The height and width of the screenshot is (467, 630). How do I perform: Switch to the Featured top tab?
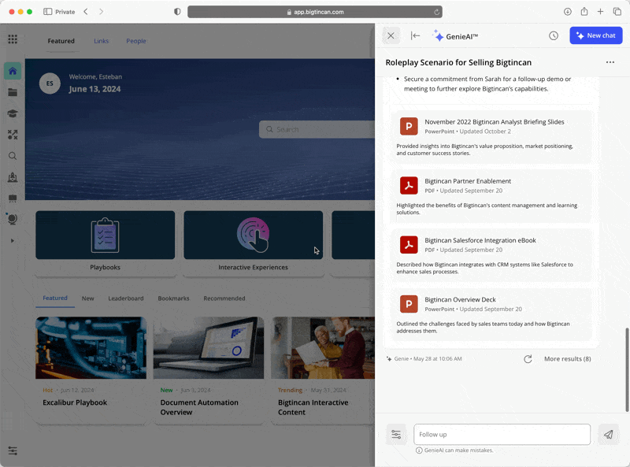61,41
